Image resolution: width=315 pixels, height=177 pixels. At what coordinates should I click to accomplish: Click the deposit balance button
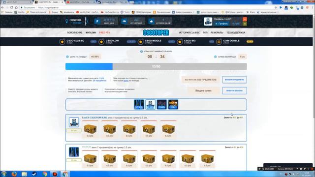pyautogui.click(x=234, y=90)
